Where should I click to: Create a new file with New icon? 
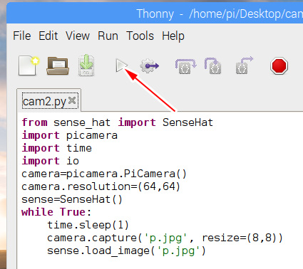29,65
